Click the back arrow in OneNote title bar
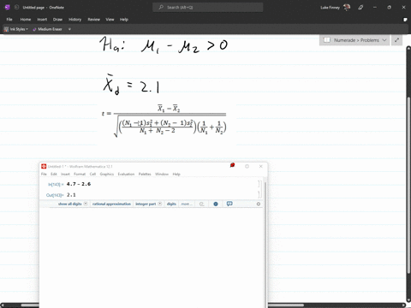411x308 pixels. [16, 8]
